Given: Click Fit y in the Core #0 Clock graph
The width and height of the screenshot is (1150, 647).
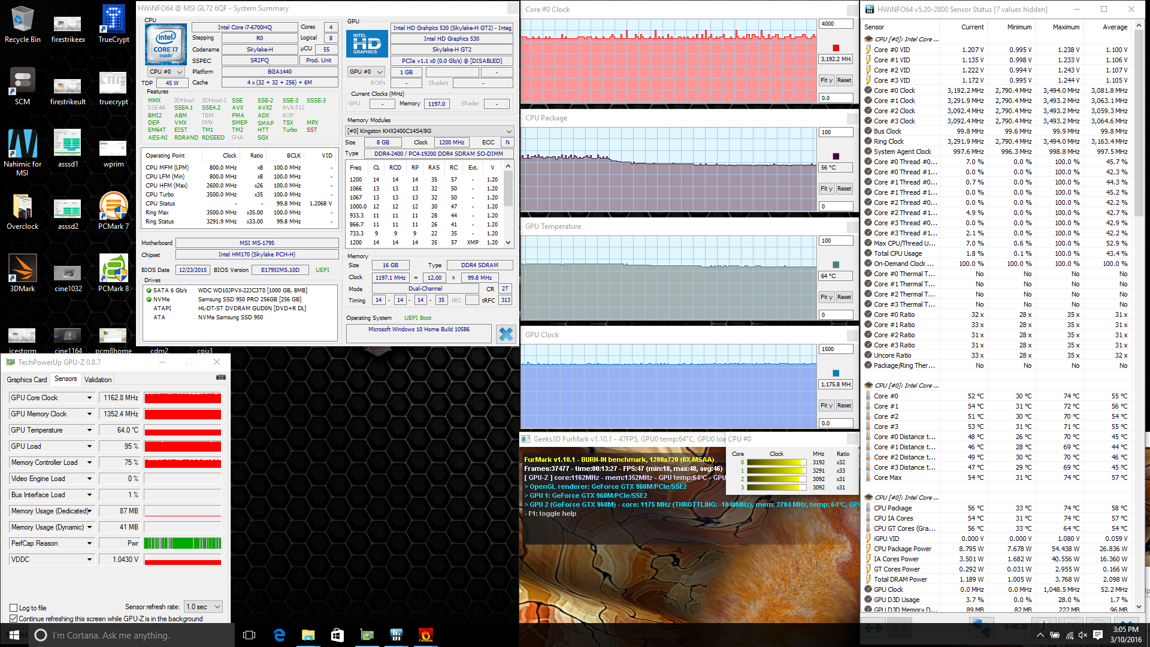Looking at the screenshot, I should (827, 80).
